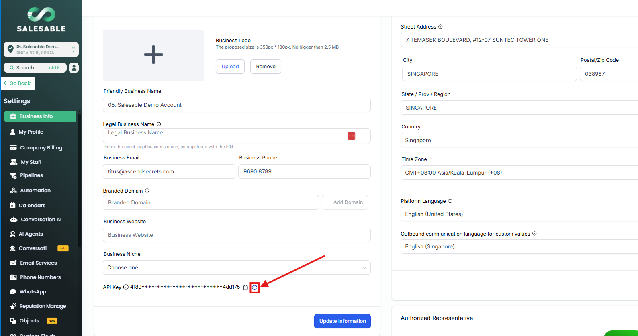Viewport: 638px width, 336px height.
Task: Click the Legal Business Name field
Action: (237, 136)
